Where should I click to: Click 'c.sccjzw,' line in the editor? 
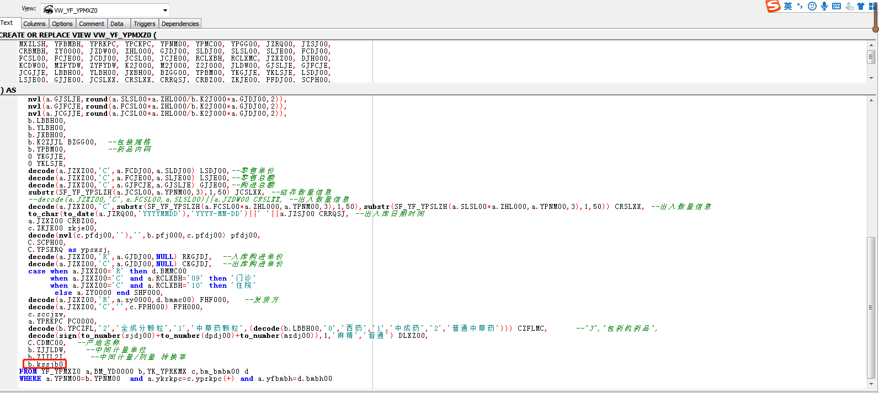[47, 314]
